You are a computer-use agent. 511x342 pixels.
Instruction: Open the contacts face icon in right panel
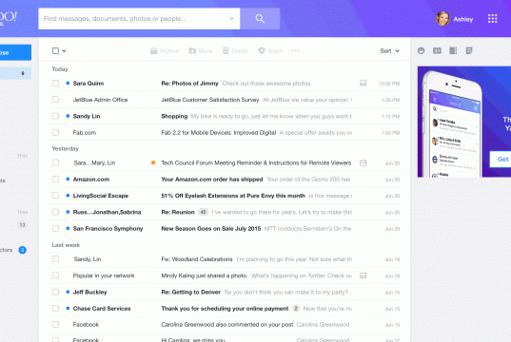[421, 50]
